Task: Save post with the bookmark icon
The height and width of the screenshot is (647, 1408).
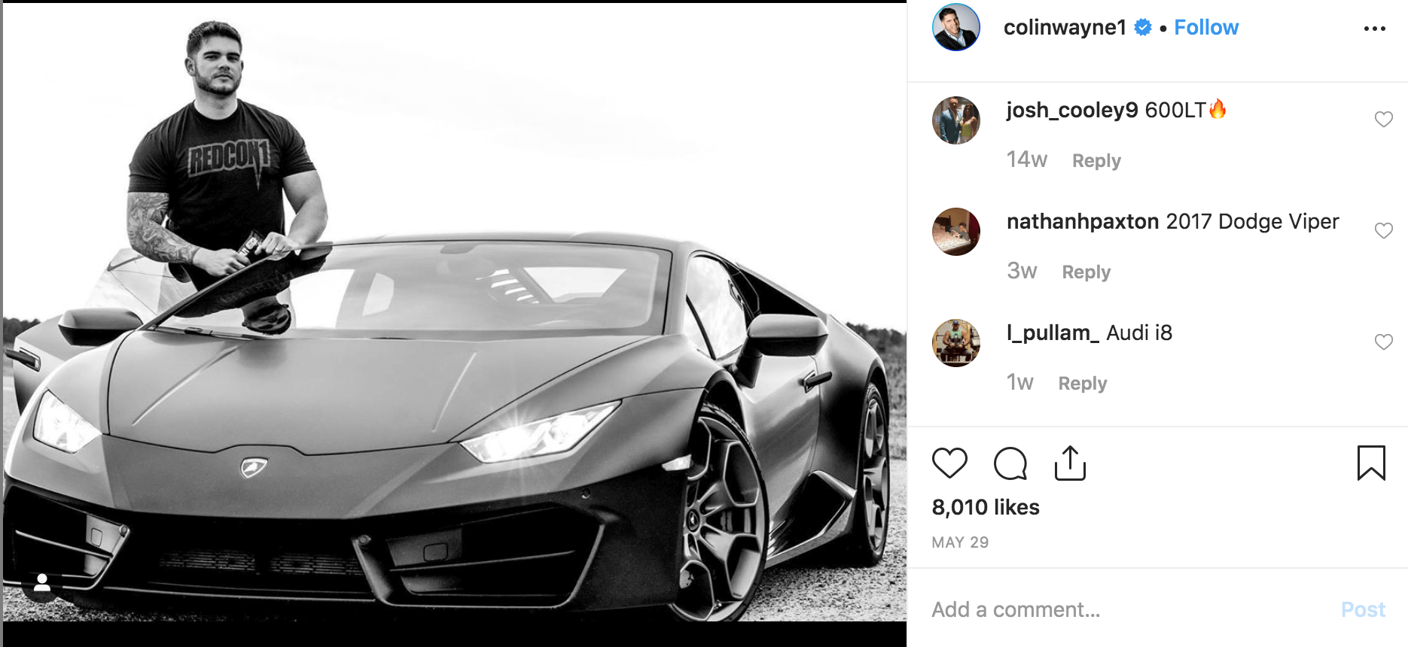Action: [1371, 463]
